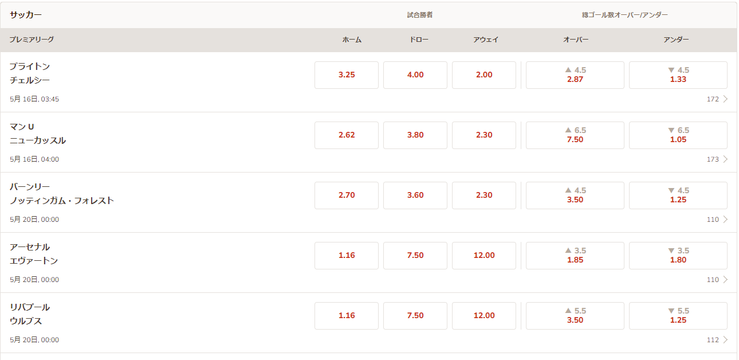The width and height of the screenshot is (739, 360).
Task: Select over 3.5 goals at 1.85
Action: pos(575,256)
